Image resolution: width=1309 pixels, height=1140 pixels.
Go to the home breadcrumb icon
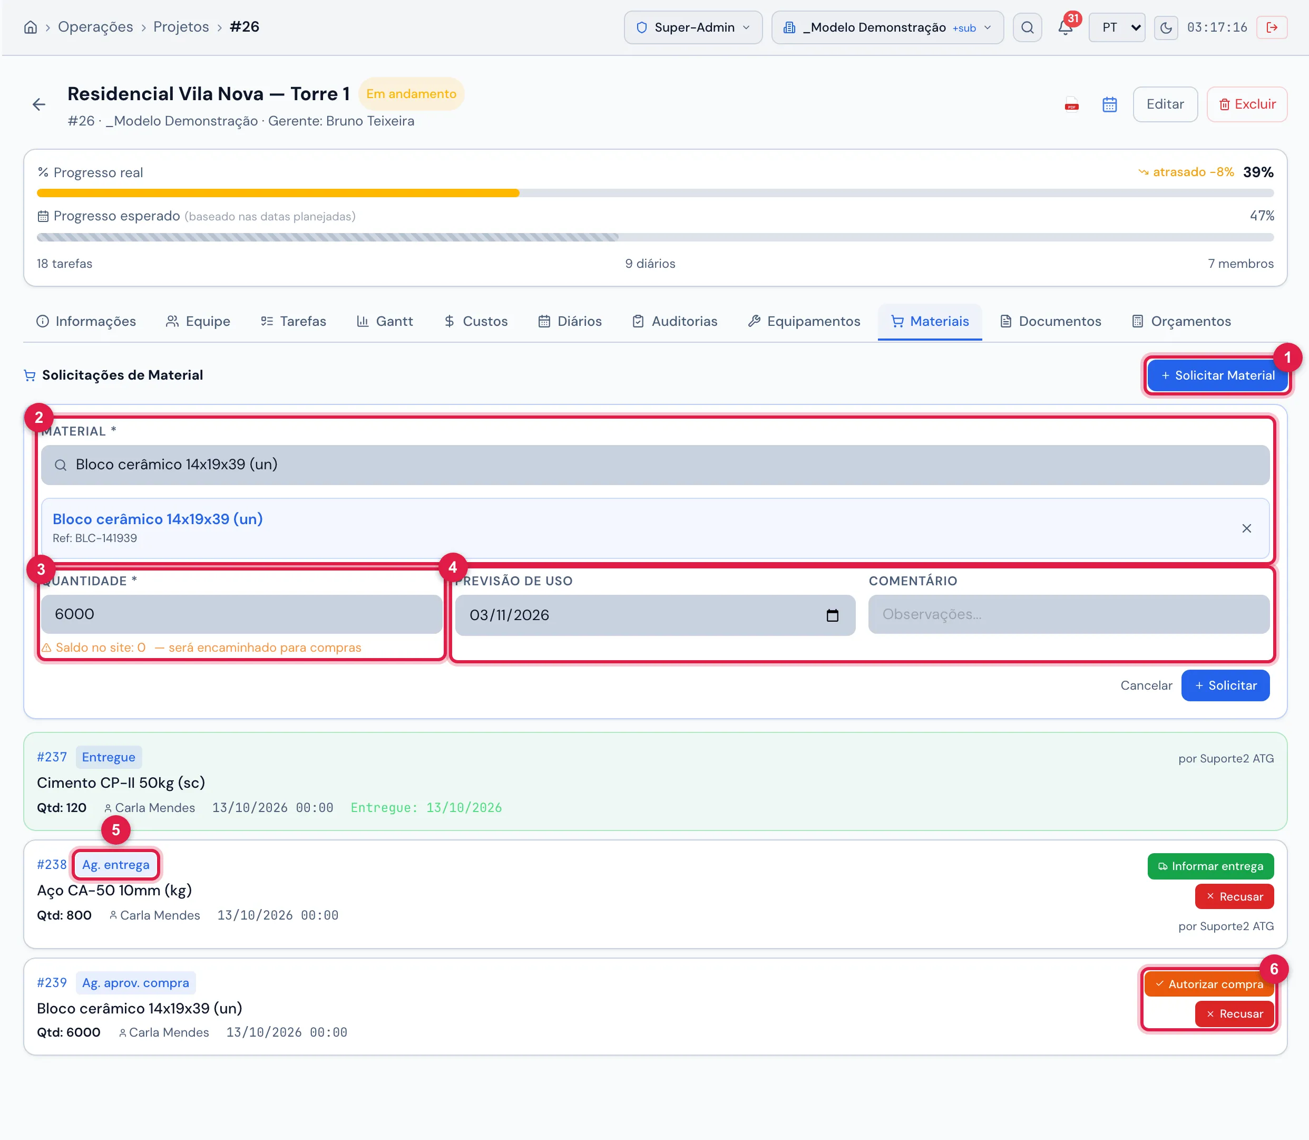tap(30, 27)
